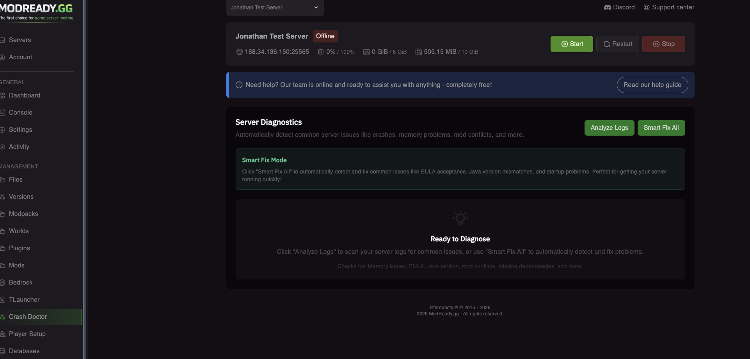The height and width of the screenshot is (359, 750).
Task: Click the lightbulb diagnostics icon
Action: [x=460, y=218]
